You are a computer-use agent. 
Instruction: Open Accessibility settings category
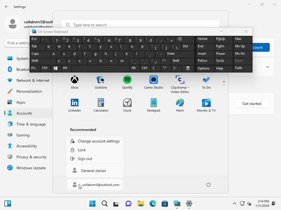(x=29, y=146)
